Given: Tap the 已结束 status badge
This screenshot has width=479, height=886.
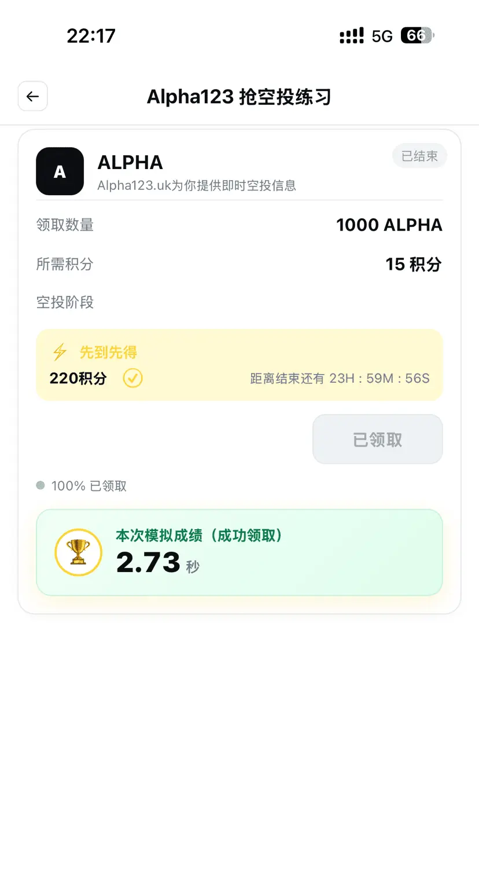Looking at the screenshot, I should tap(419, 156).
